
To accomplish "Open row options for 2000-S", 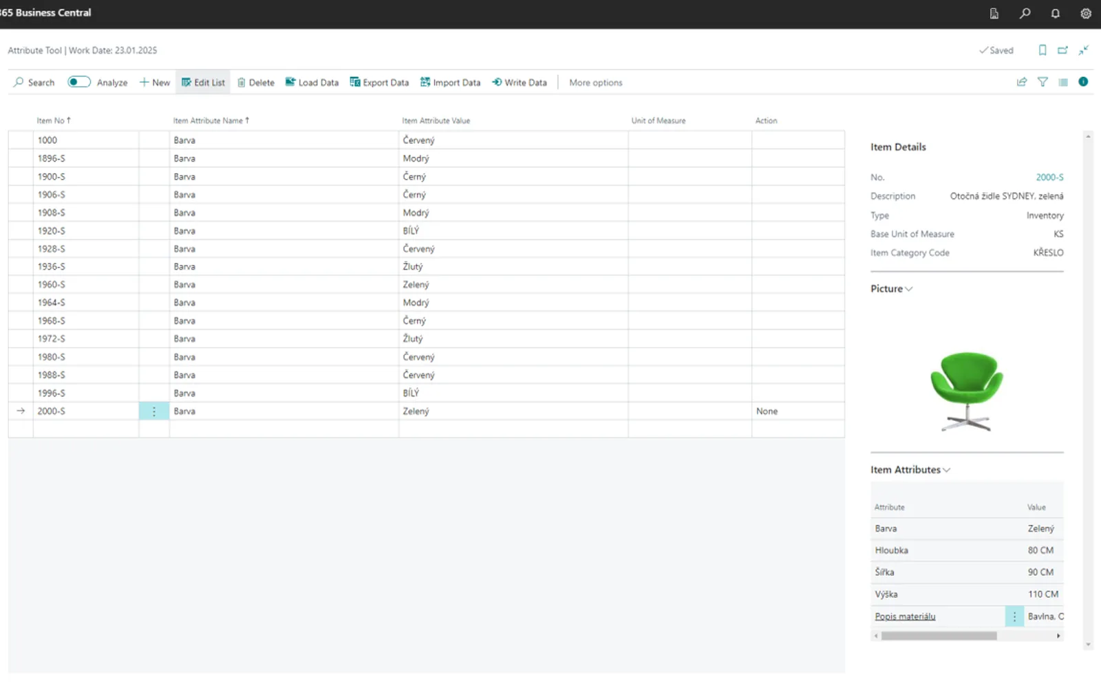I will tap(154, 411).
